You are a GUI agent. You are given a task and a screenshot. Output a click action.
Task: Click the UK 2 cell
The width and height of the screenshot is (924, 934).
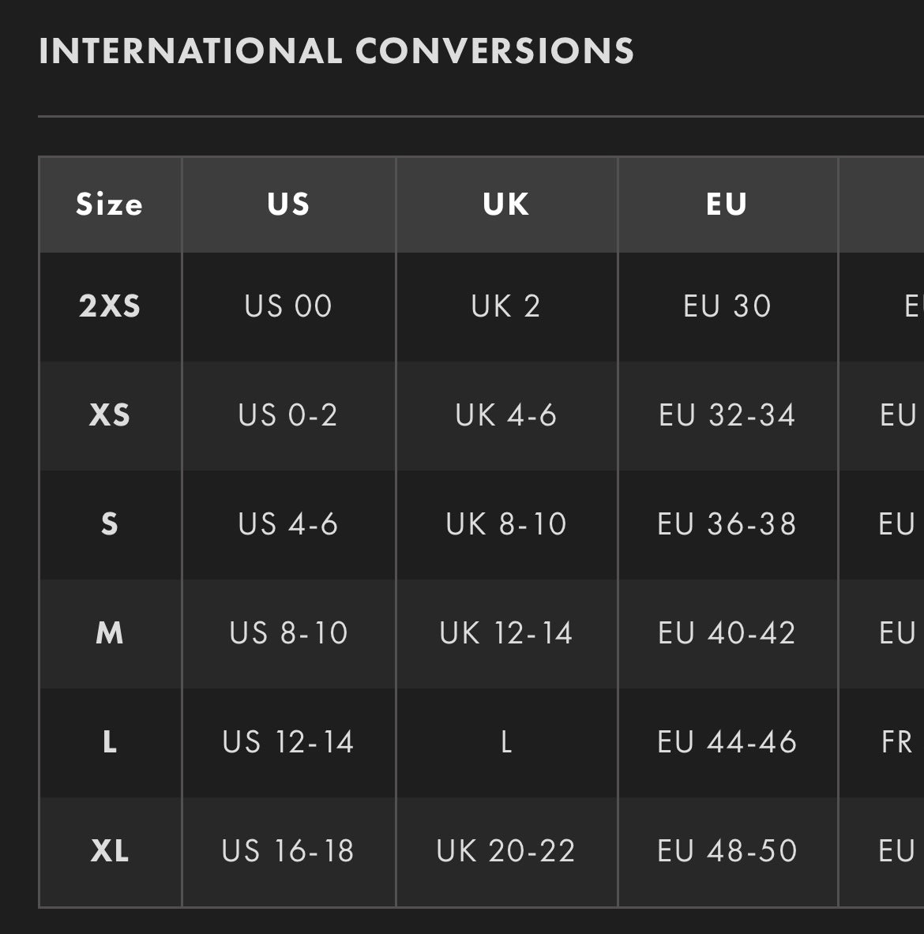[x=506, y=306]
